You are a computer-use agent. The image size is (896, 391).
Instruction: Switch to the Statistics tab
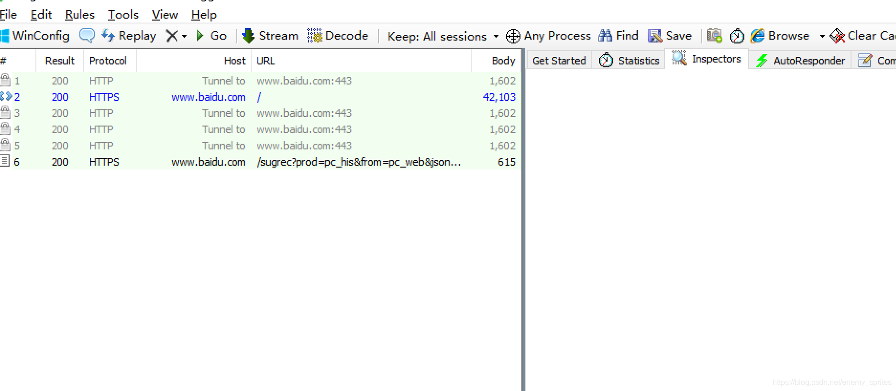click(x=629, y=61)
